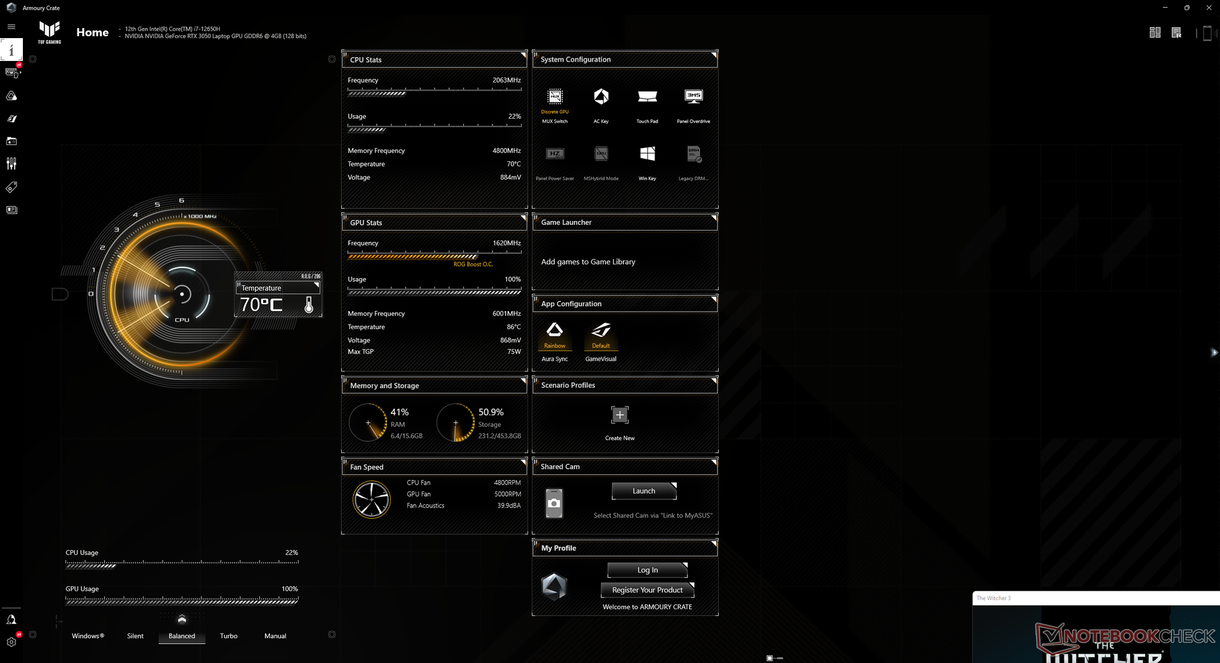Viewport: 1220px width, 663px height.
Task: Expand the Scenario Profiles panel corner
Action: pos(714,381)
